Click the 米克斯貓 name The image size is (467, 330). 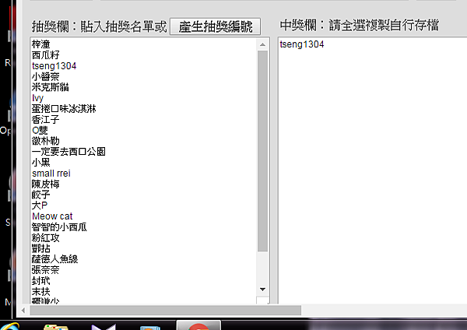(x=50, y=87)
